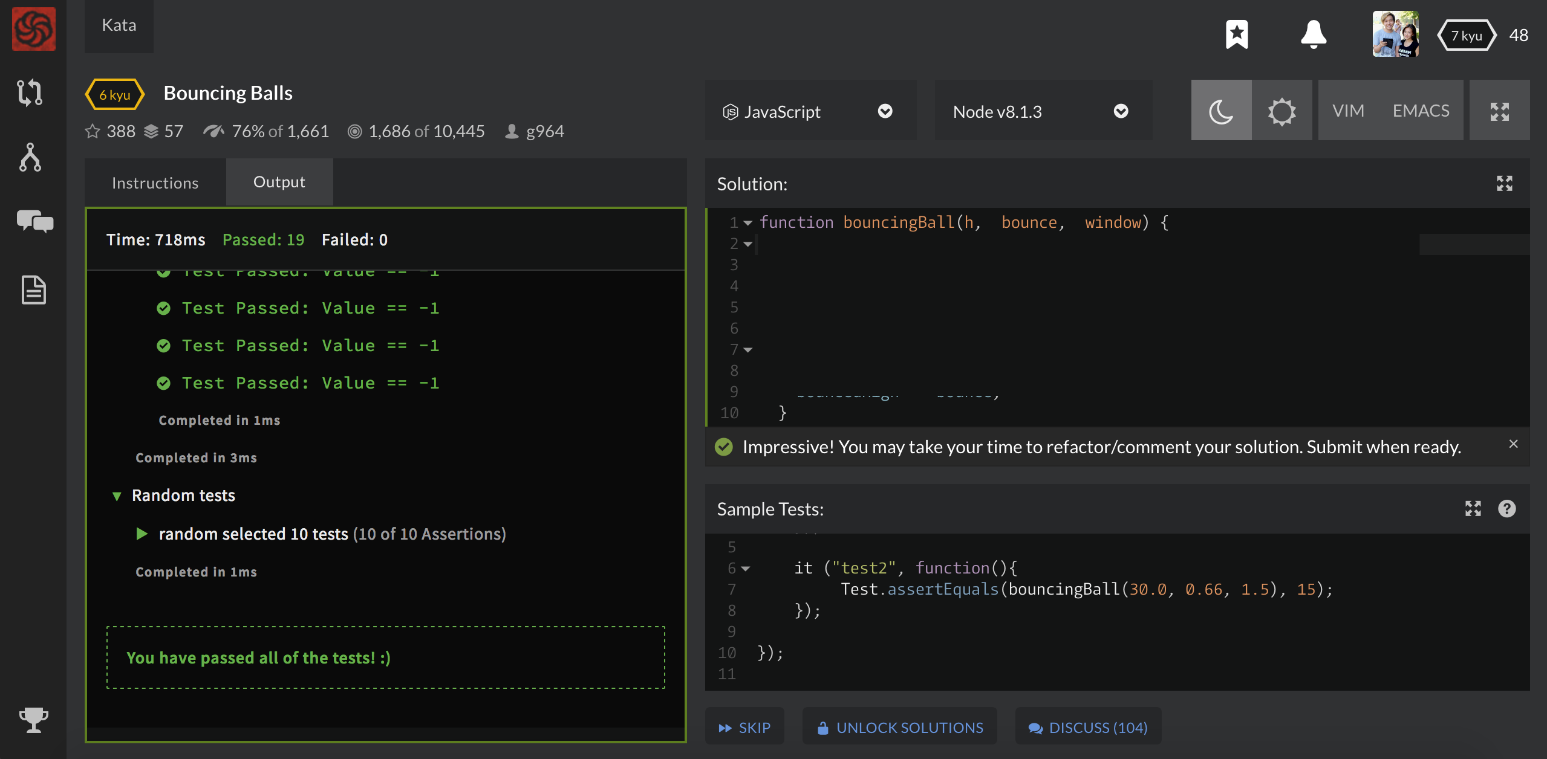1547x759 pixels.
Task: Click the bookmark star icon
Action: click(x=1236, y=34)
